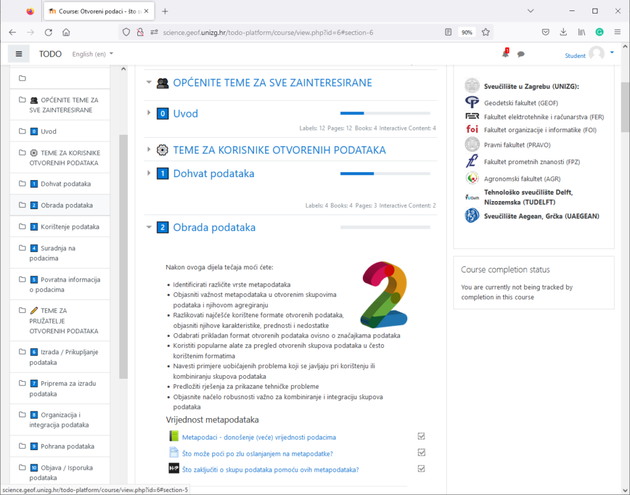This screenshot has width=630, height=495.
Task: Open the 'Dohvat podataka' section heading link
Action: [213, 173]
